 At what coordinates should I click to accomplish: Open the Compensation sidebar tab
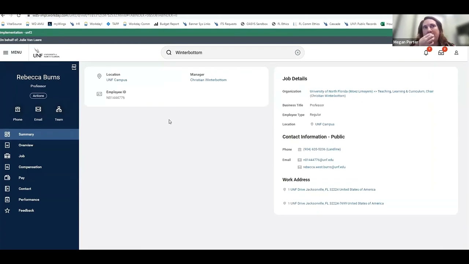point(39,167)
